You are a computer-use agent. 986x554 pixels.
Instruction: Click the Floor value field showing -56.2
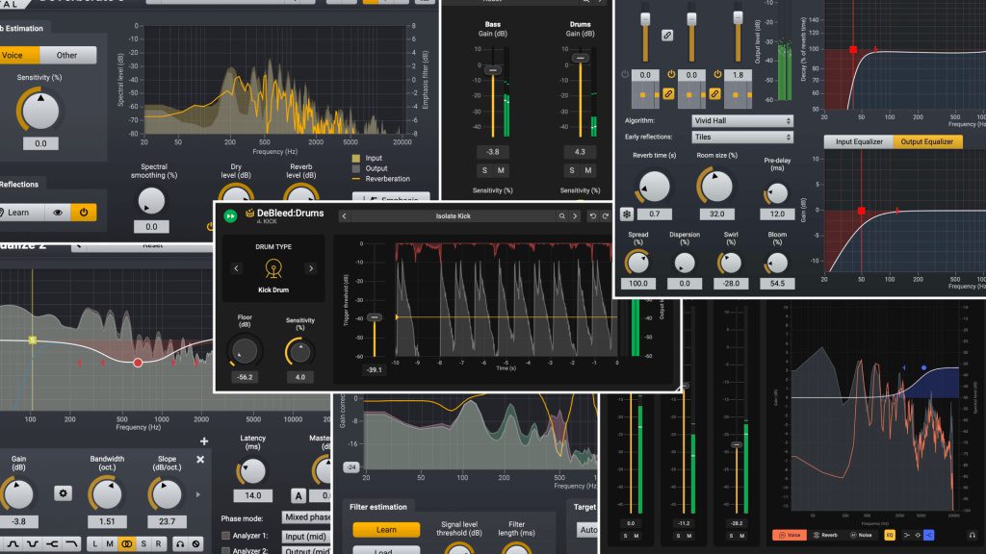point(246,377)
